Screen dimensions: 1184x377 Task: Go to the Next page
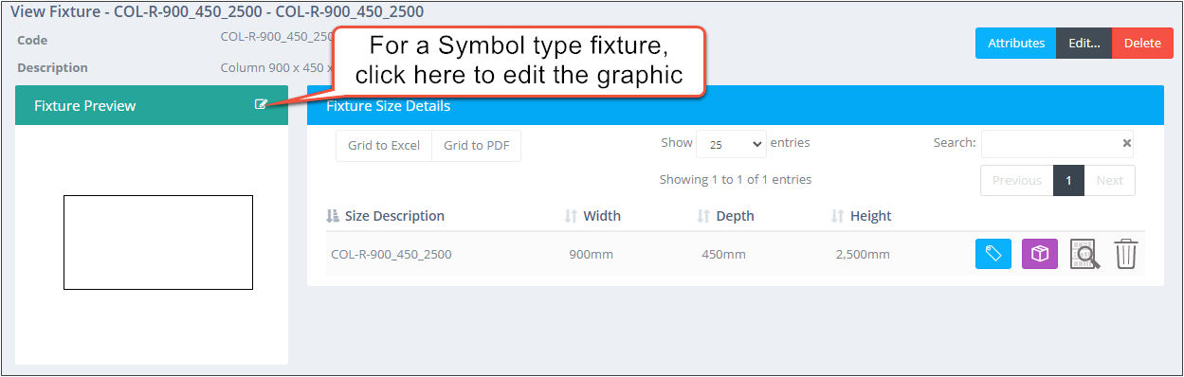tap(1109, 180)
